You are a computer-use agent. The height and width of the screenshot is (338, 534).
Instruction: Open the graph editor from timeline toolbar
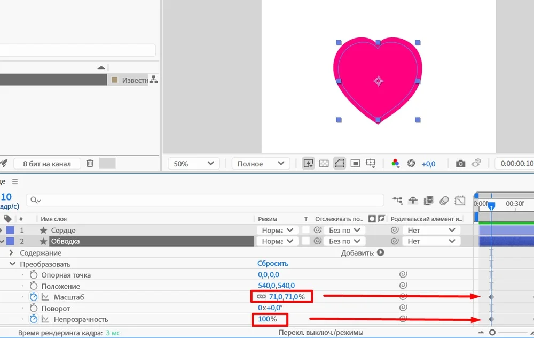tap(460, 201)
